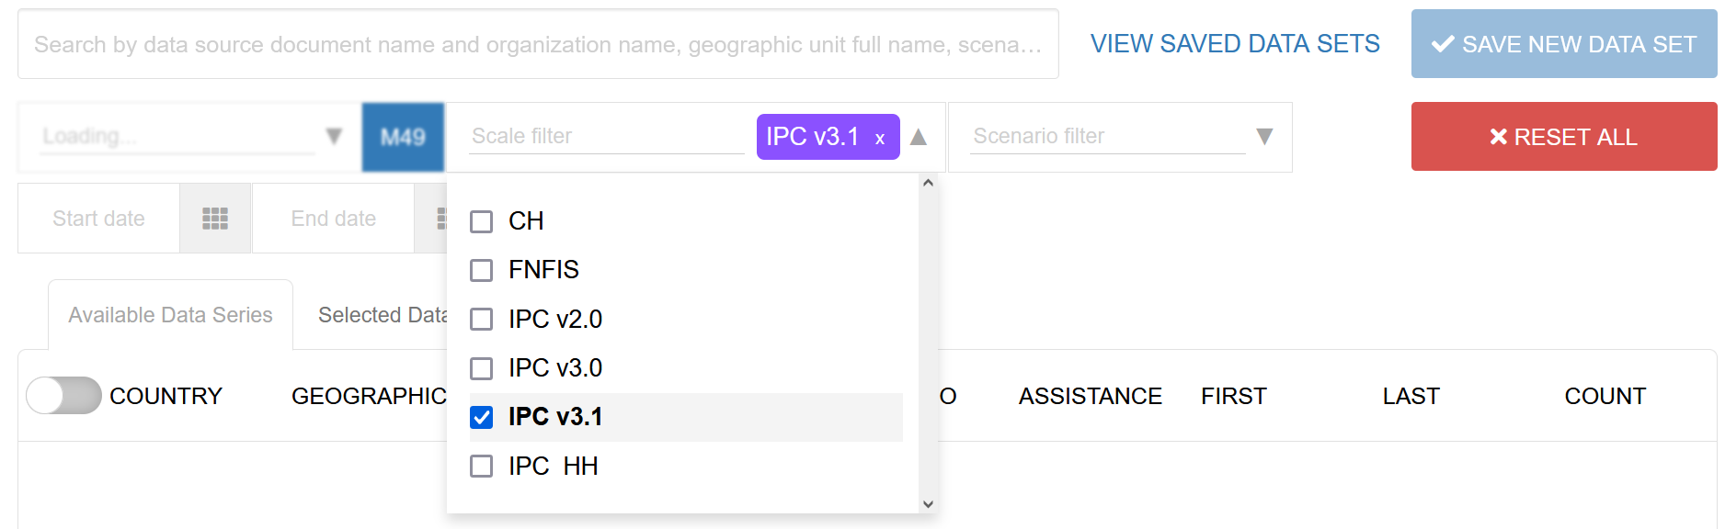Click the data source search field

click(538, 44)
